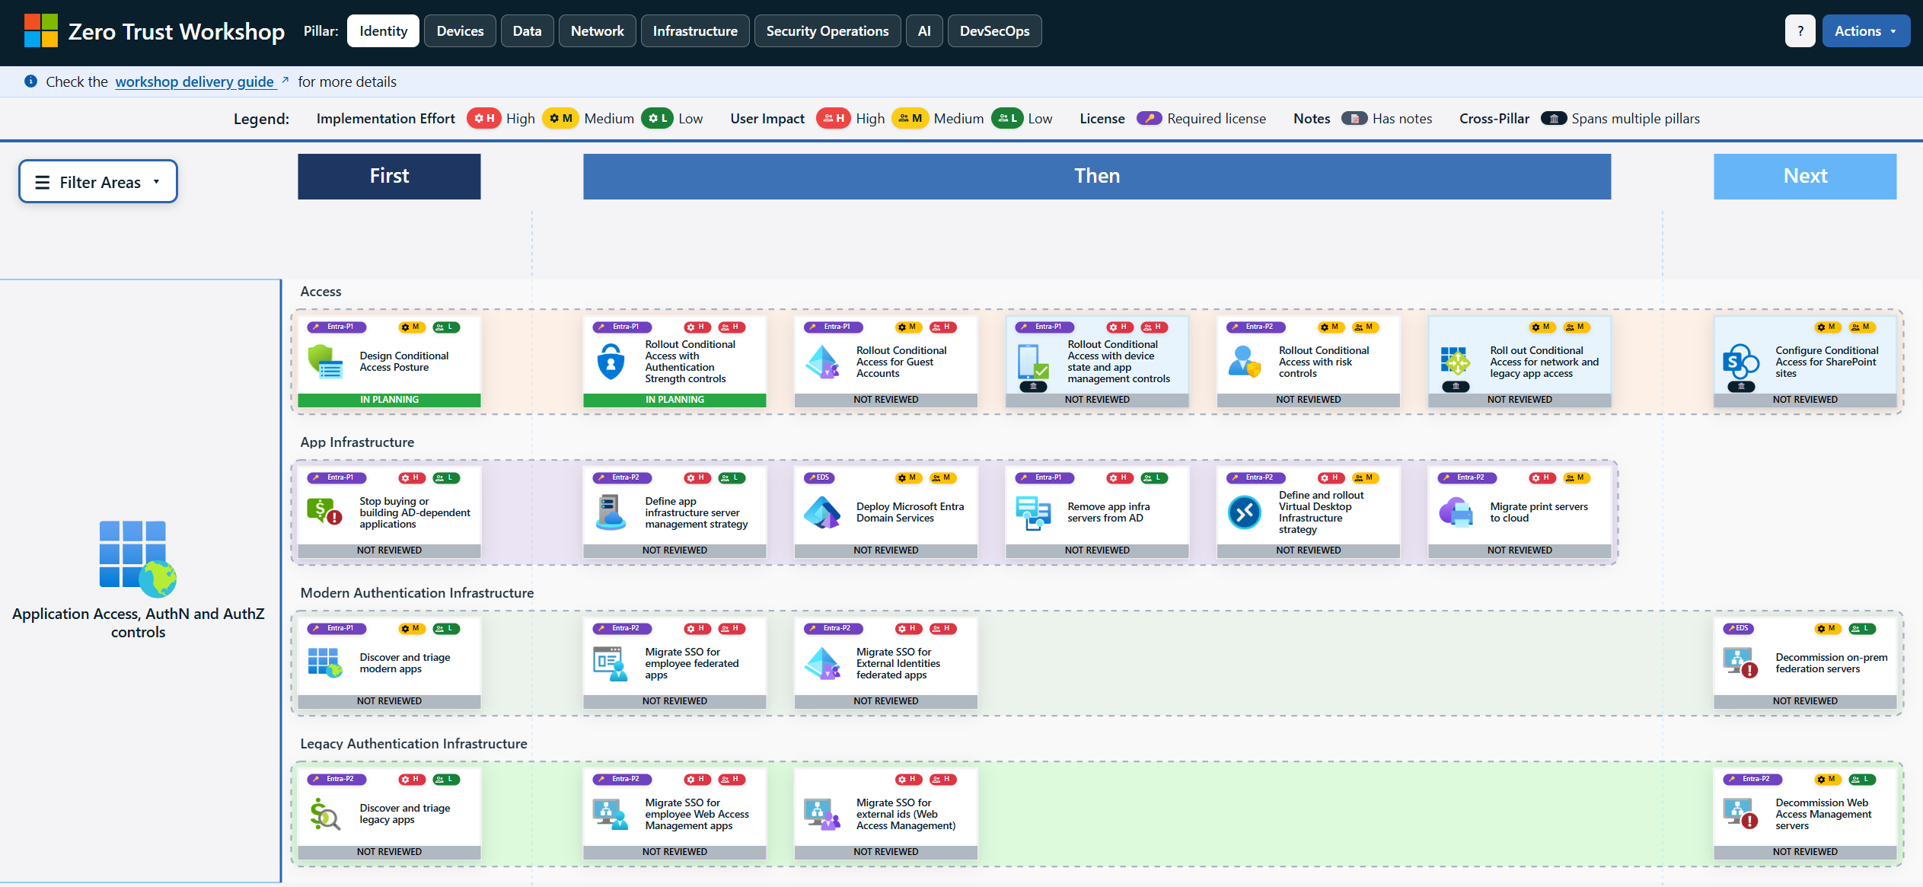This screenshot has height=887, width=1923.
Task: Click the Spans multiple pillars legend badge
Action: [1554, 119]
